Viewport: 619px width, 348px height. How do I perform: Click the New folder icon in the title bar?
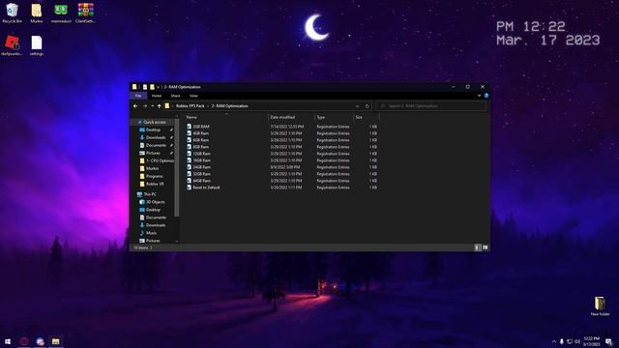[x=152, y=87]
